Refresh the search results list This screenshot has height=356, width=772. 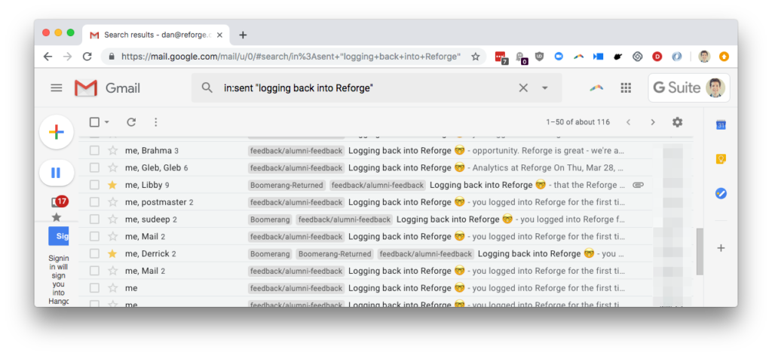coord(131,122)
